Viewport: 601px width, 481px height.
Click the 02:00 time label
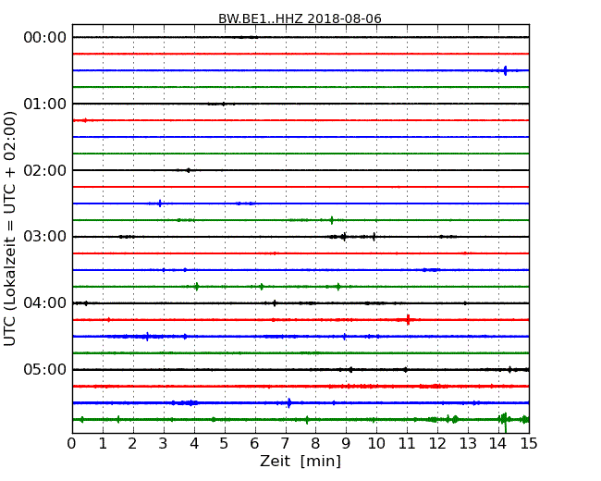coord(45,170)
